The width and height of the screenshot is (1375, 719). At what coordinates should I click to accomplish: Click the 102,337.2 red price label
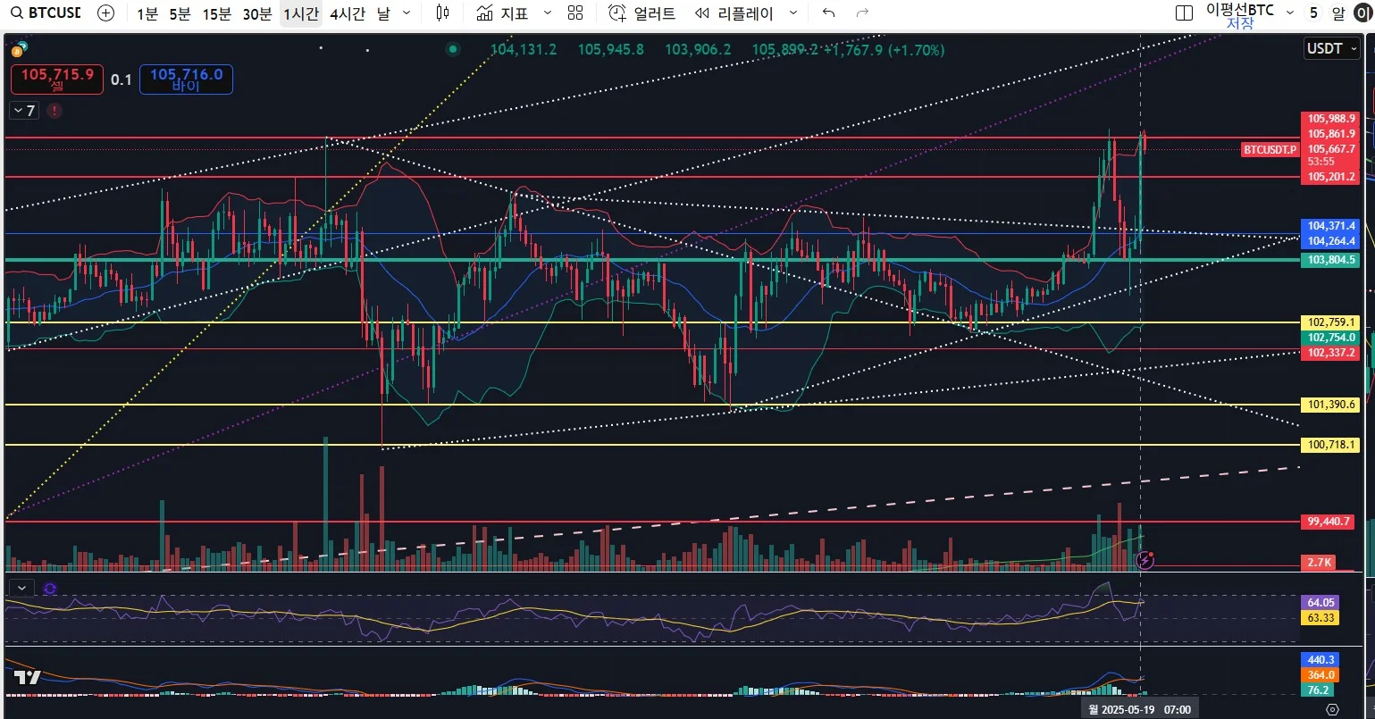(1331, 353)
